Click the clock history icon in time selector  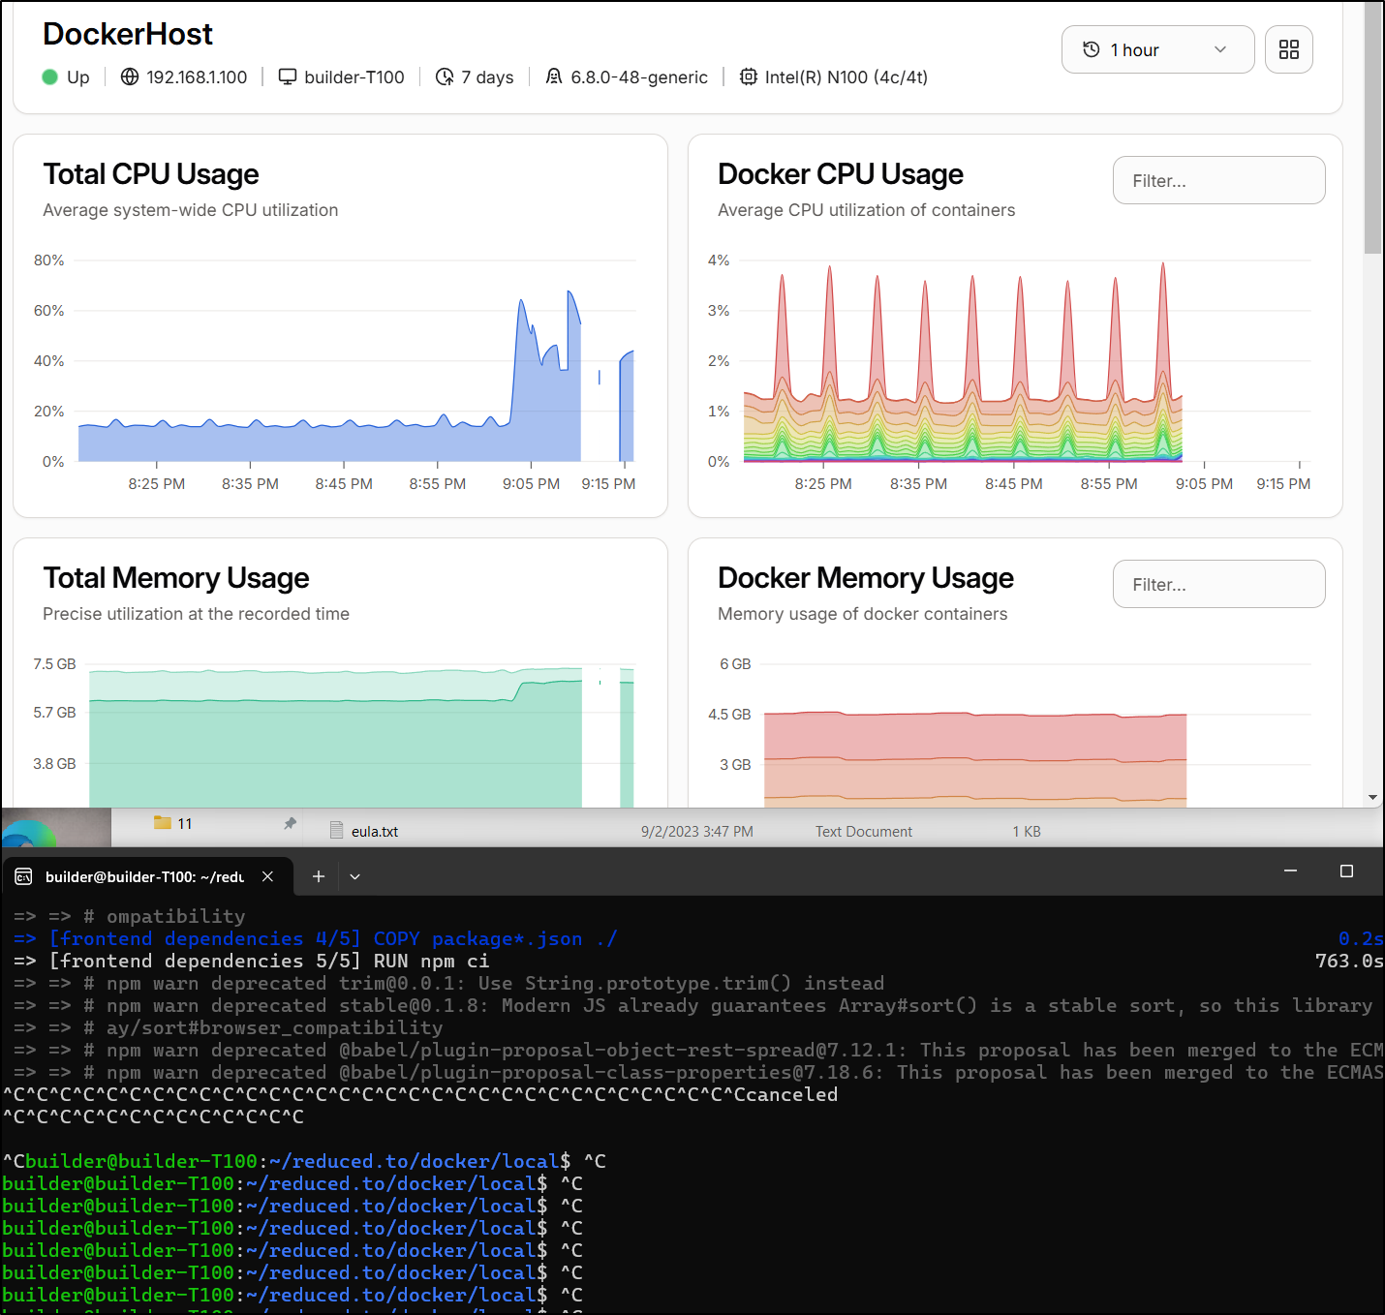click(1091, 49)
